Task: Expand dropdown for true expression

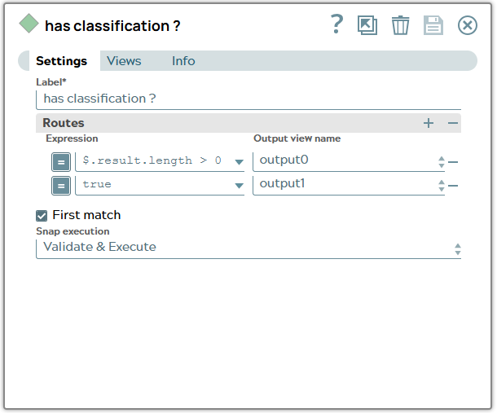Action: [239, 186]
